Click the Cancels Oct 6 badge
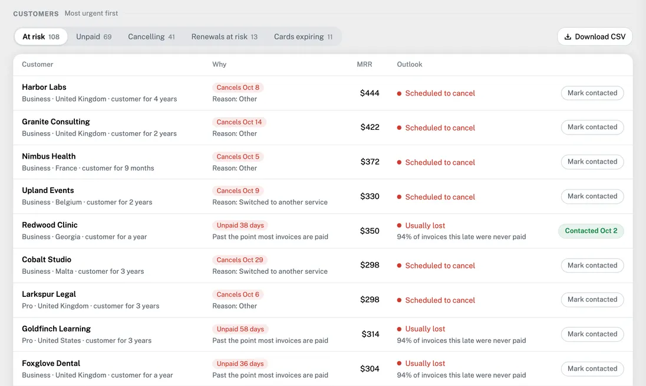The width and height of the screenshot is (646, 386). click(x=238, y=295)
